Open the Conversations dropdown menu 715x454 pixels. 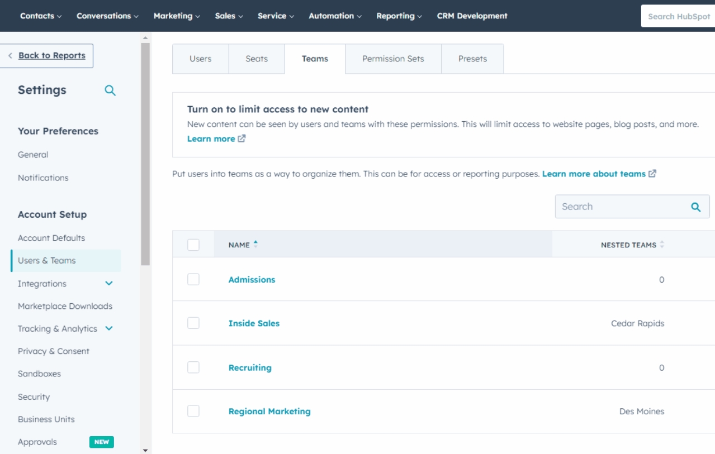pyautogui.click(x=107, y=16)
